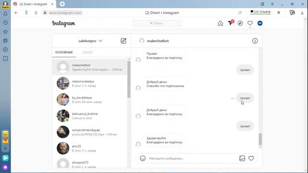Open the belousova_kristina conversation
Image resolution: width=308 pixels, height=173 pixels.
click(x=90, y=116)
